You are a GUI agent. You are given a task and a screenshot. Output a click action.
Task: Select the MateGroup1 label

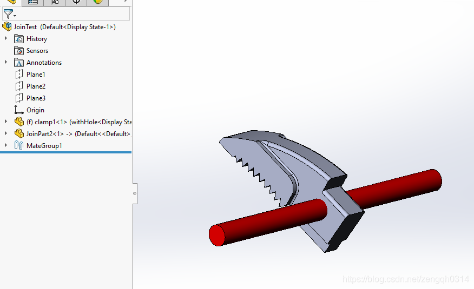pos(44,146)
